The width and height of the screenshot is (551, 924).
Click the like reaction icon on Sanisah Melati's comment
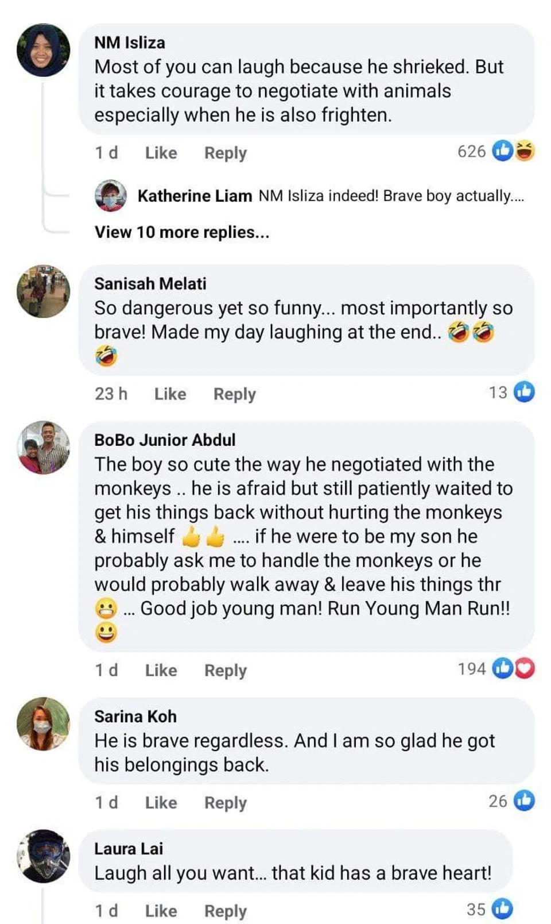tap(524, 392)
